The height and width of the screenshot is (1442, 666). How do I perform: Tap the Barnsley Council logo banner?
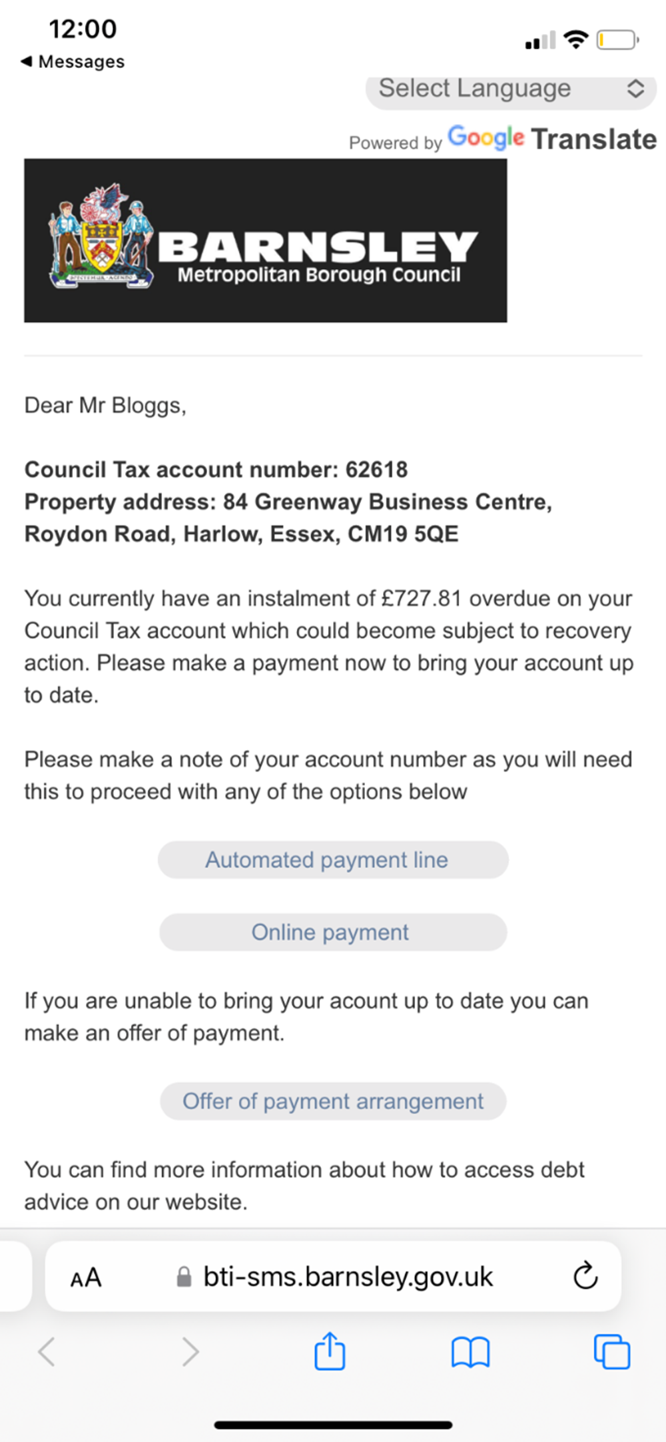click(x=265, y=240)
